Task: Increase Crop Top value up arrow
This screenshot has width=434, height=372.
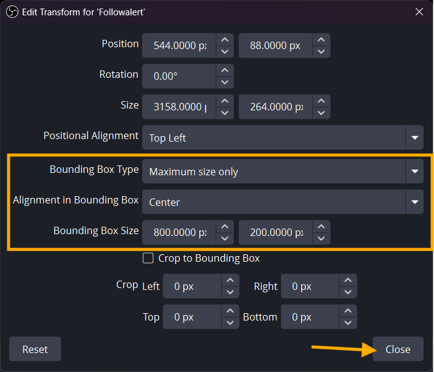Action: click(230, 311)
